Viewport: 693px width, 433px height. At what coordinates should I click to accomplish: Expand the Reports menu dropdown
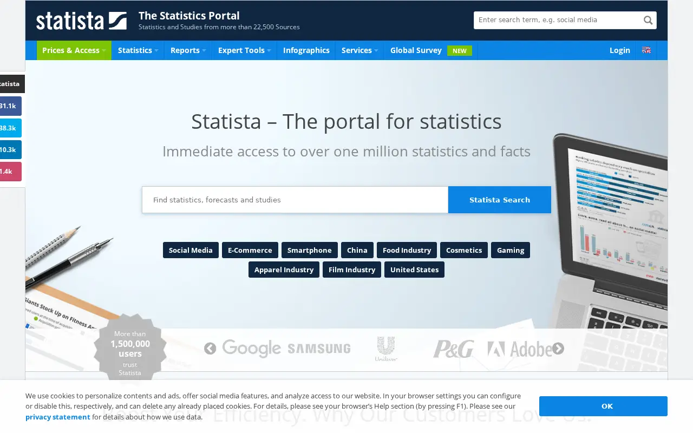188,50
